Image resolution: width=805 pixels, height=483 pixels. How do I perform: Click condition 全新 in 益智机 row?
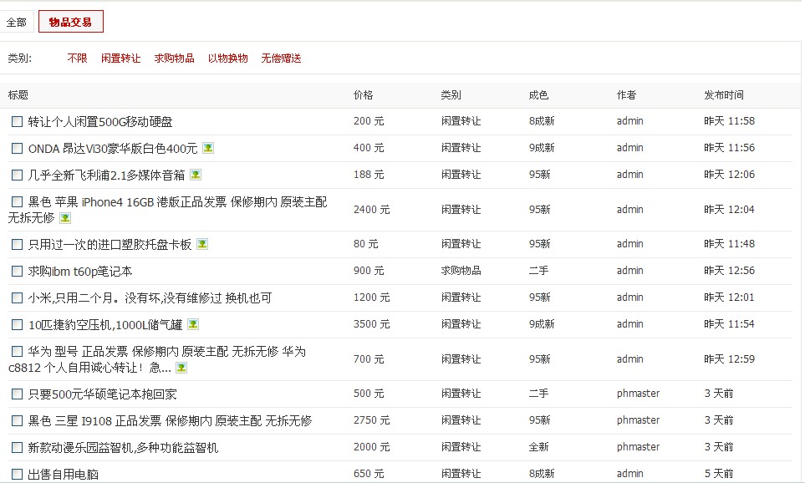point(538,447)
